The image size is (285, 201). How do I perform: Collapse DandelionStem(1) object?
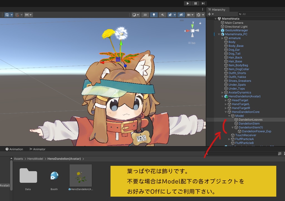click(232, 127)
